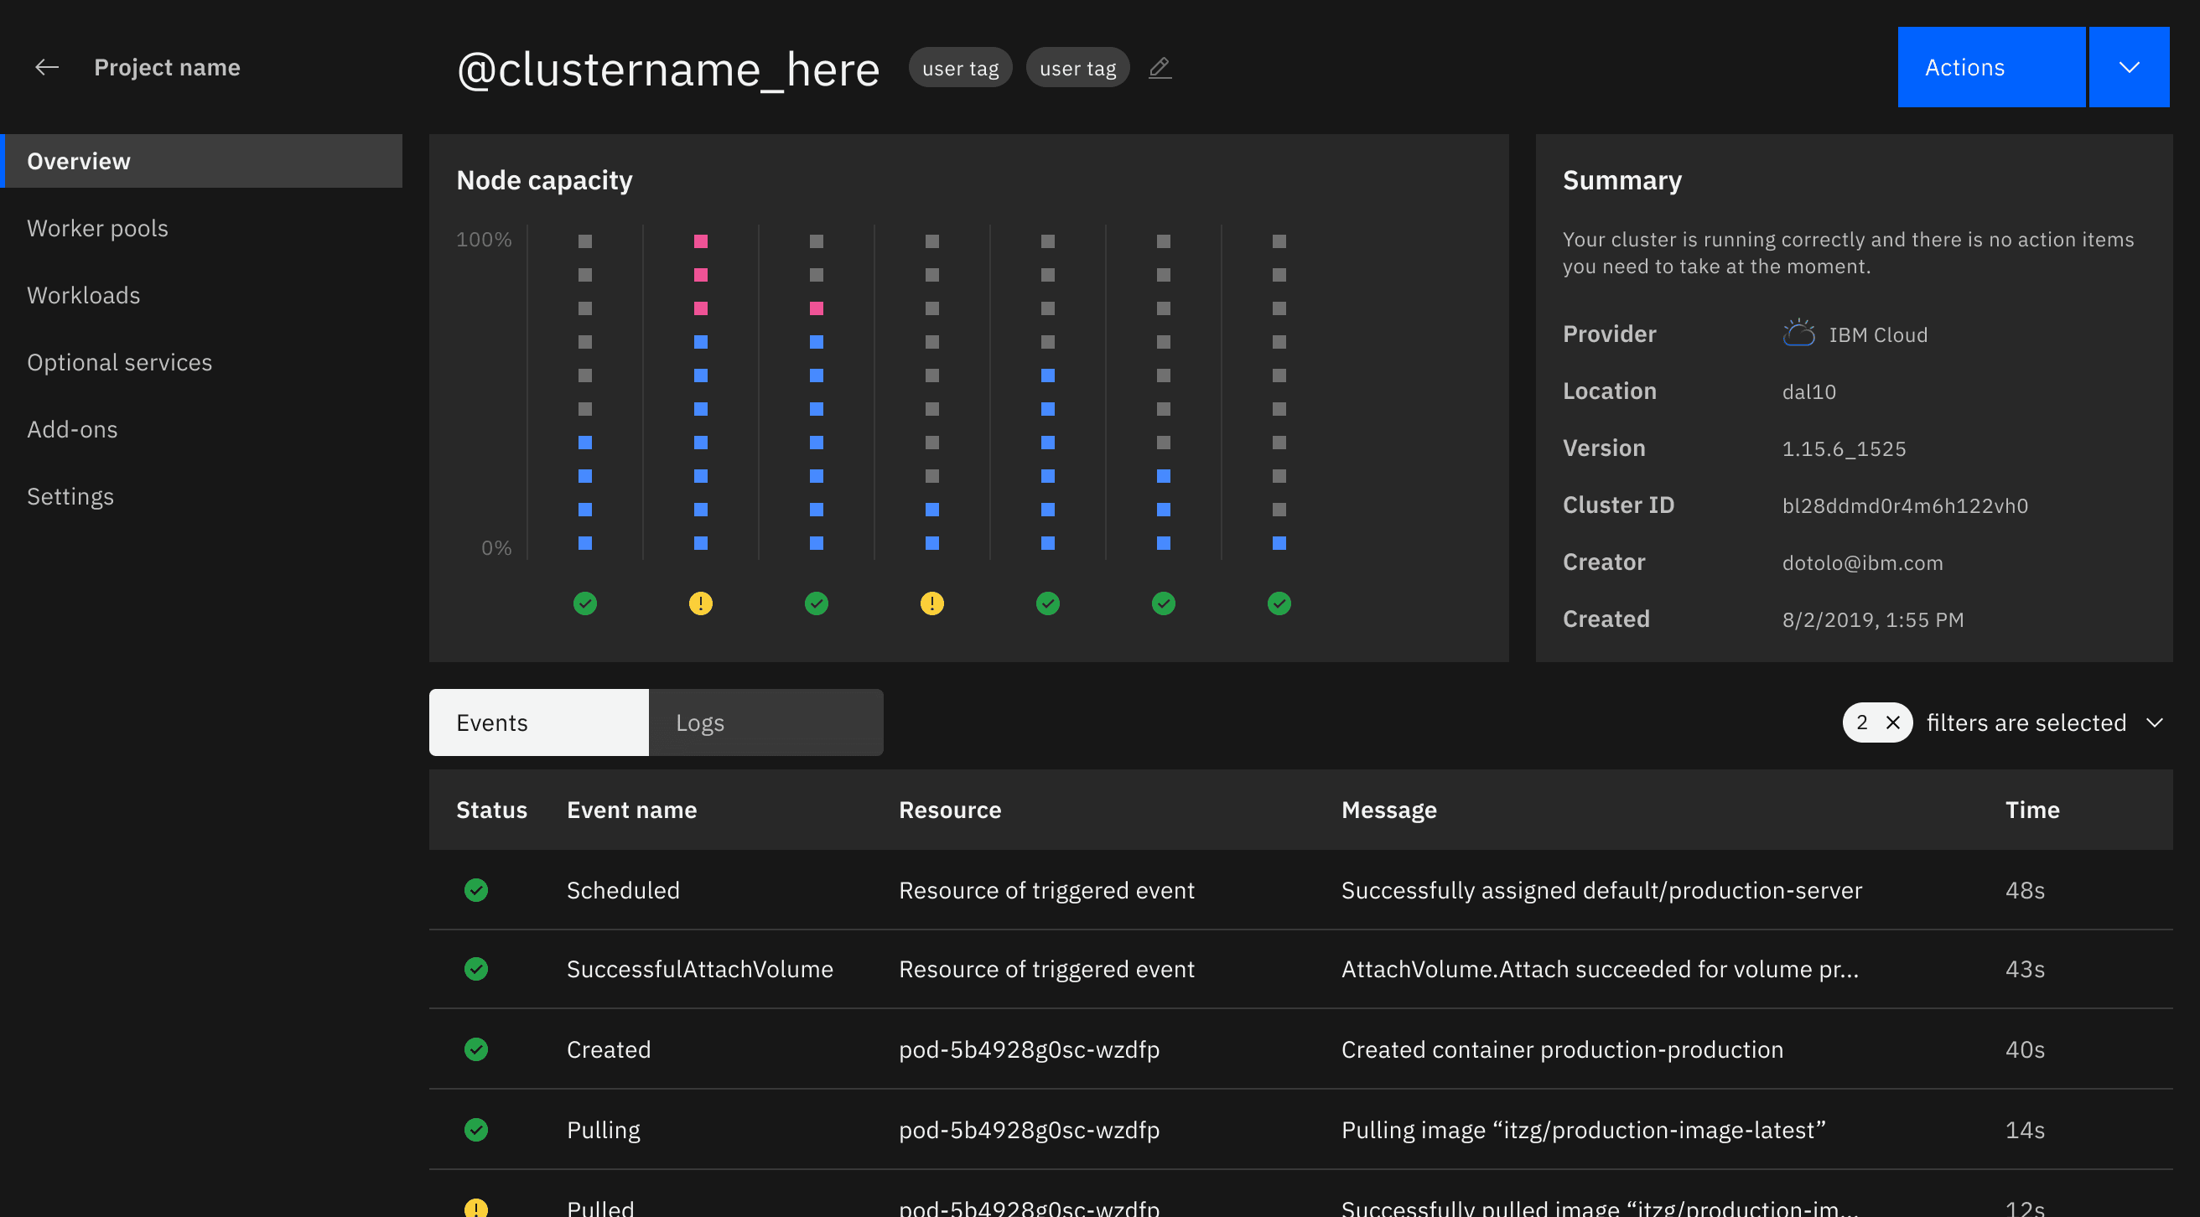Switch to the Logs tab
The width and height of the screenshot is (2200, 1217).
coord(766,722)
